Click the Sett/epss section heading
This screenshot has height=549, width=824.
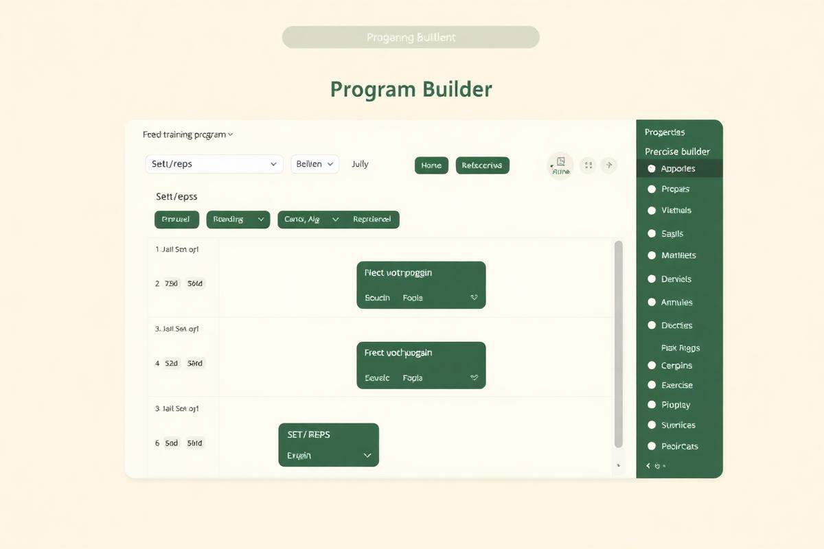coord(176,197)
